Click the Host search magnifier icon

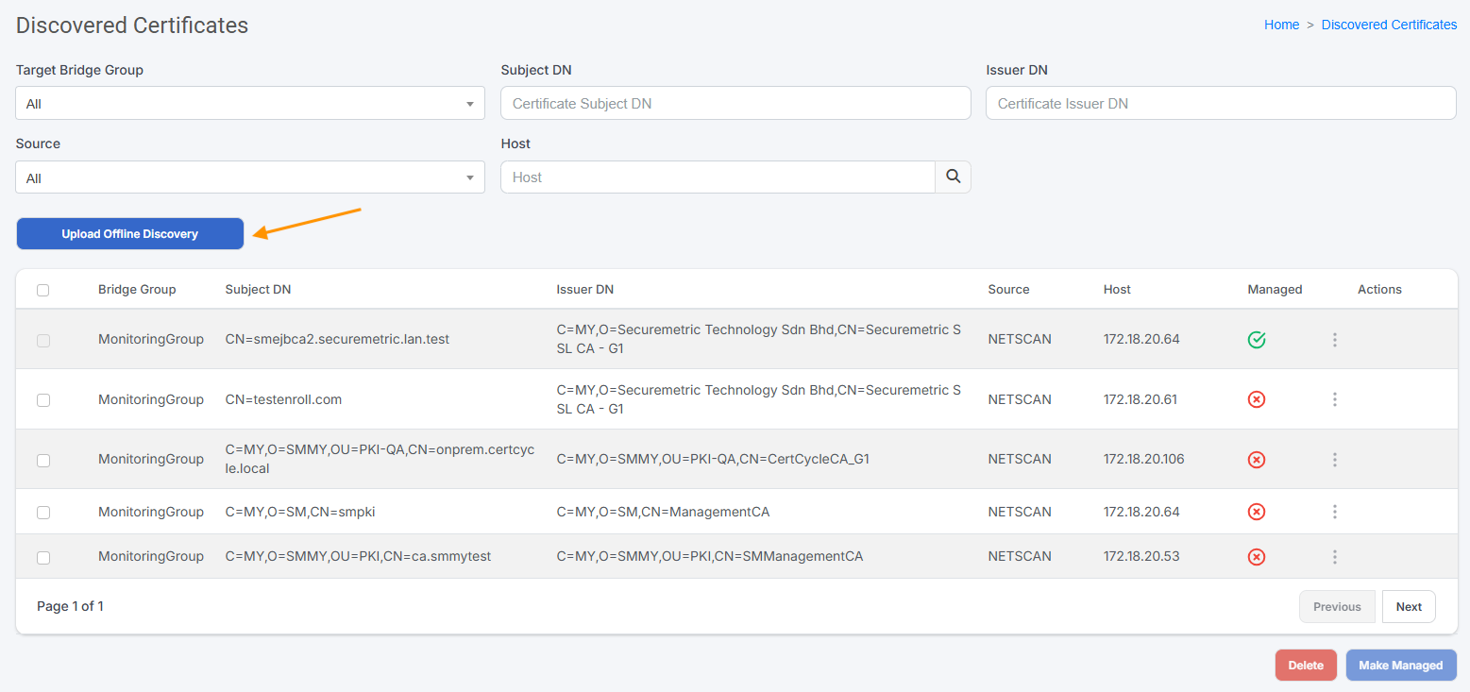coord(954,177)
